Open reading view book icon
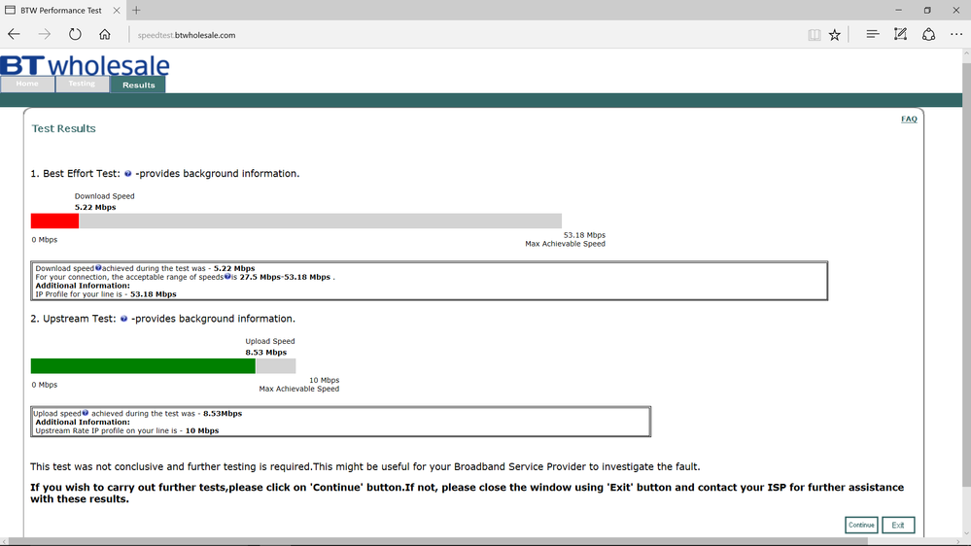 (x=815, y=35)
